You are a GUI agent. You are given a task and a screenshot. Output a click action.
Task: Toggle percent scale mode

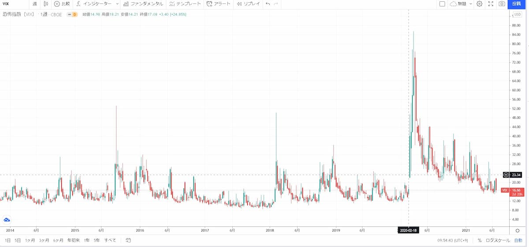[x=479, y=240]
